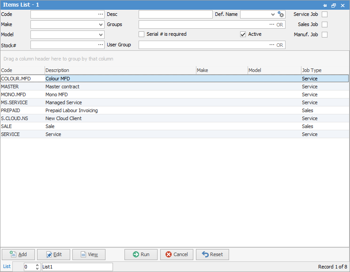Reset the search filters
This screenshot has width=350, height=272.
tap(212, 254)
